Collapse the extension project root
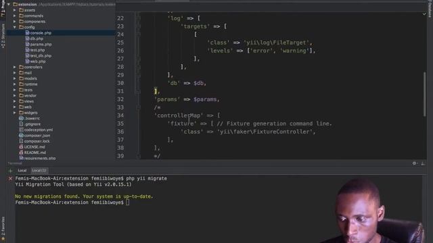433x243 pixels. pyautogui.click(x=9, y=5)
